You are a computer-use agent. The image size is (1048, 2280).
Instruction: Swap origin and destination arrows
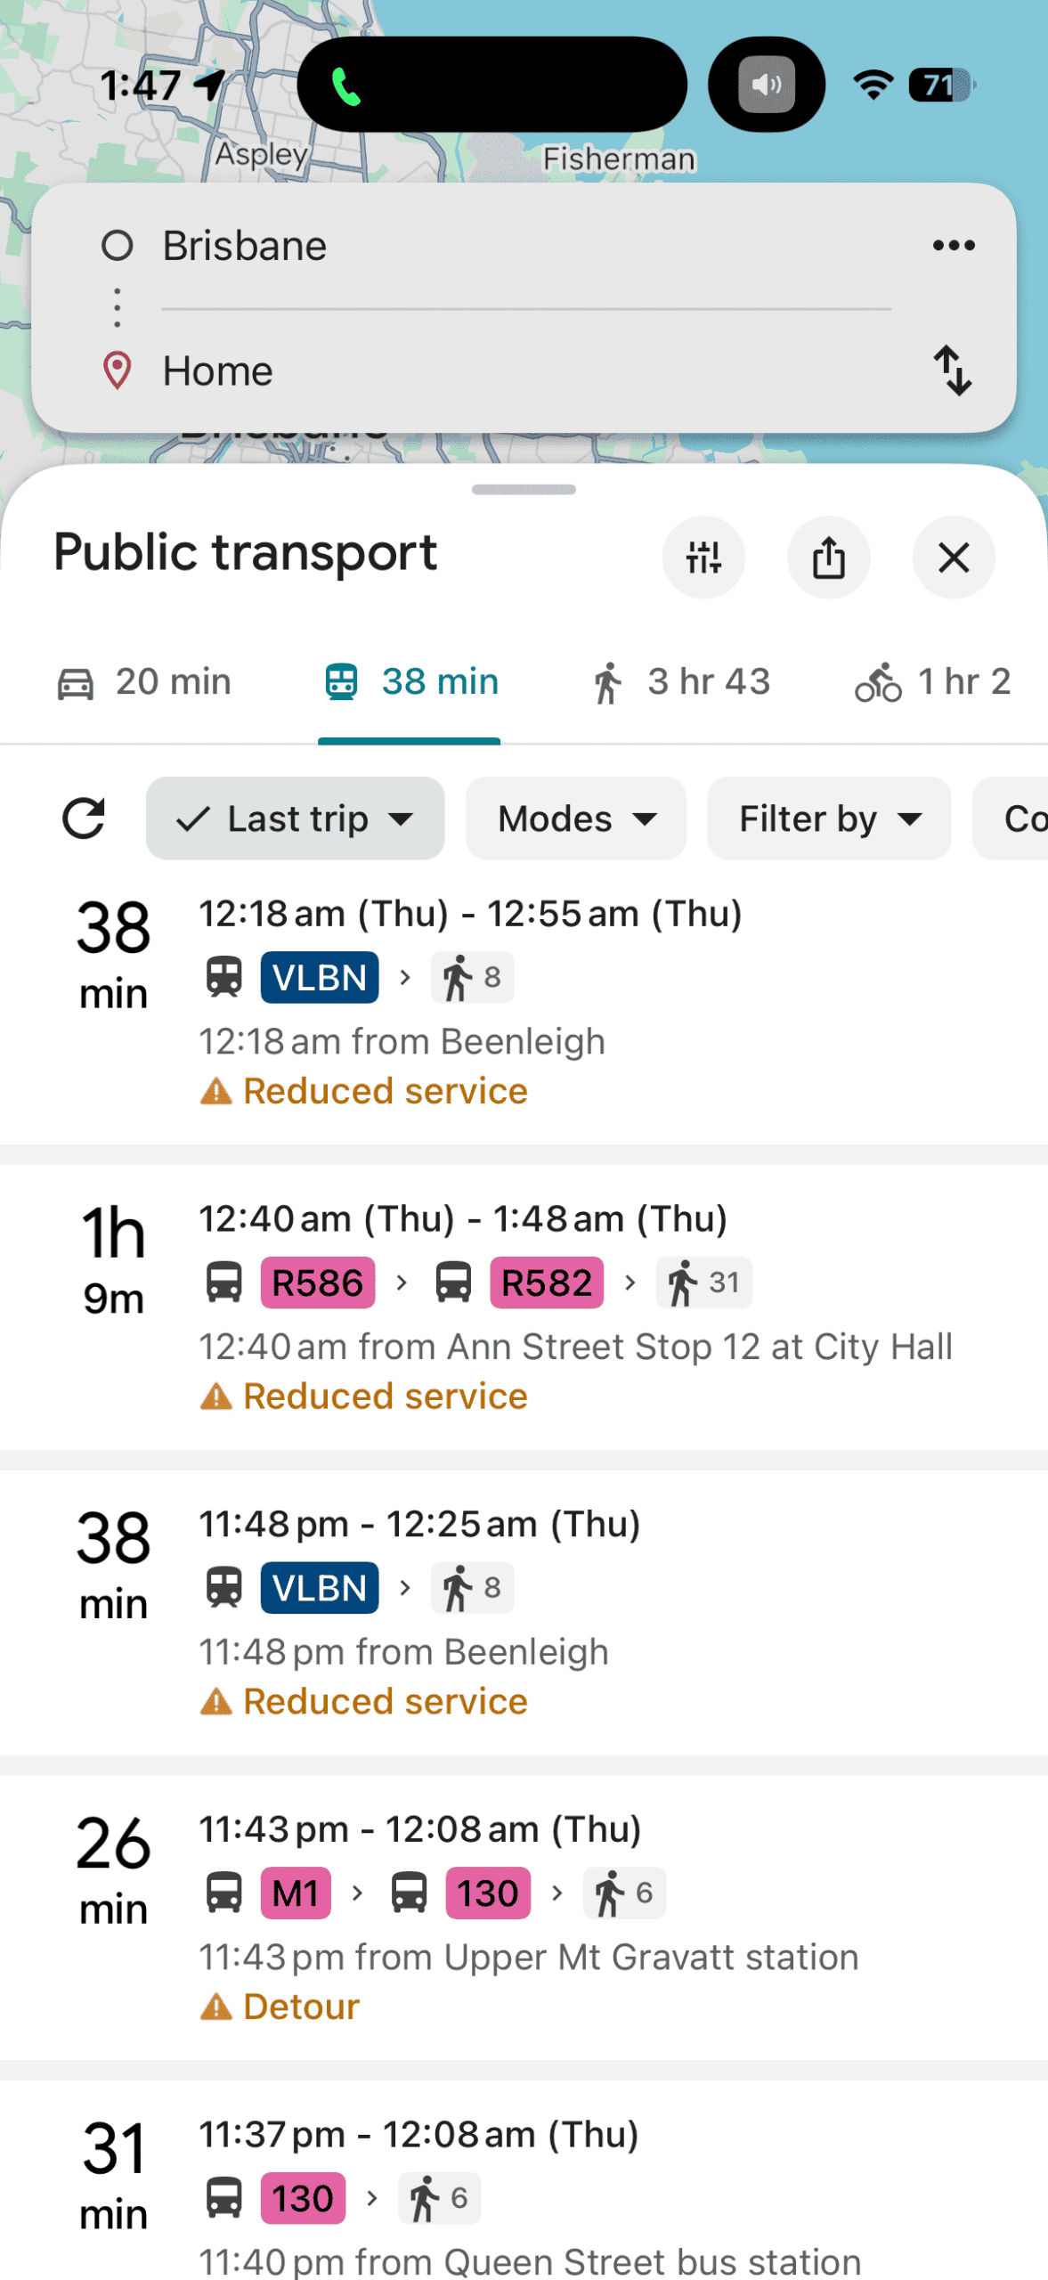click(x=952, y=370)
